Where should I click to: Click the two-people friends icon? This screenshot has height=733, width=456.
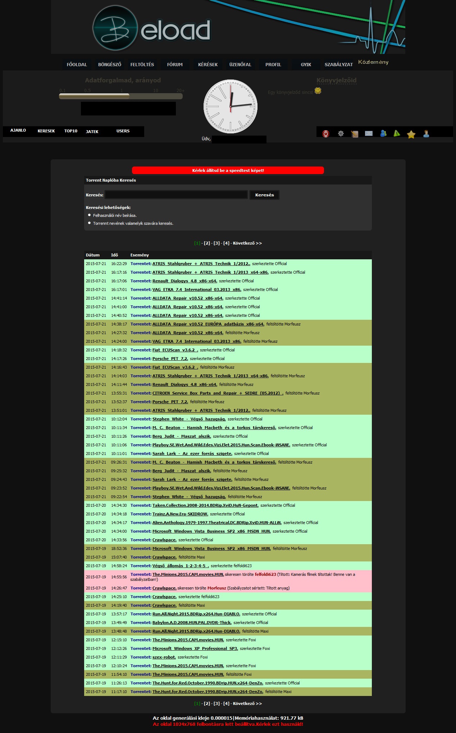(383, 133)
